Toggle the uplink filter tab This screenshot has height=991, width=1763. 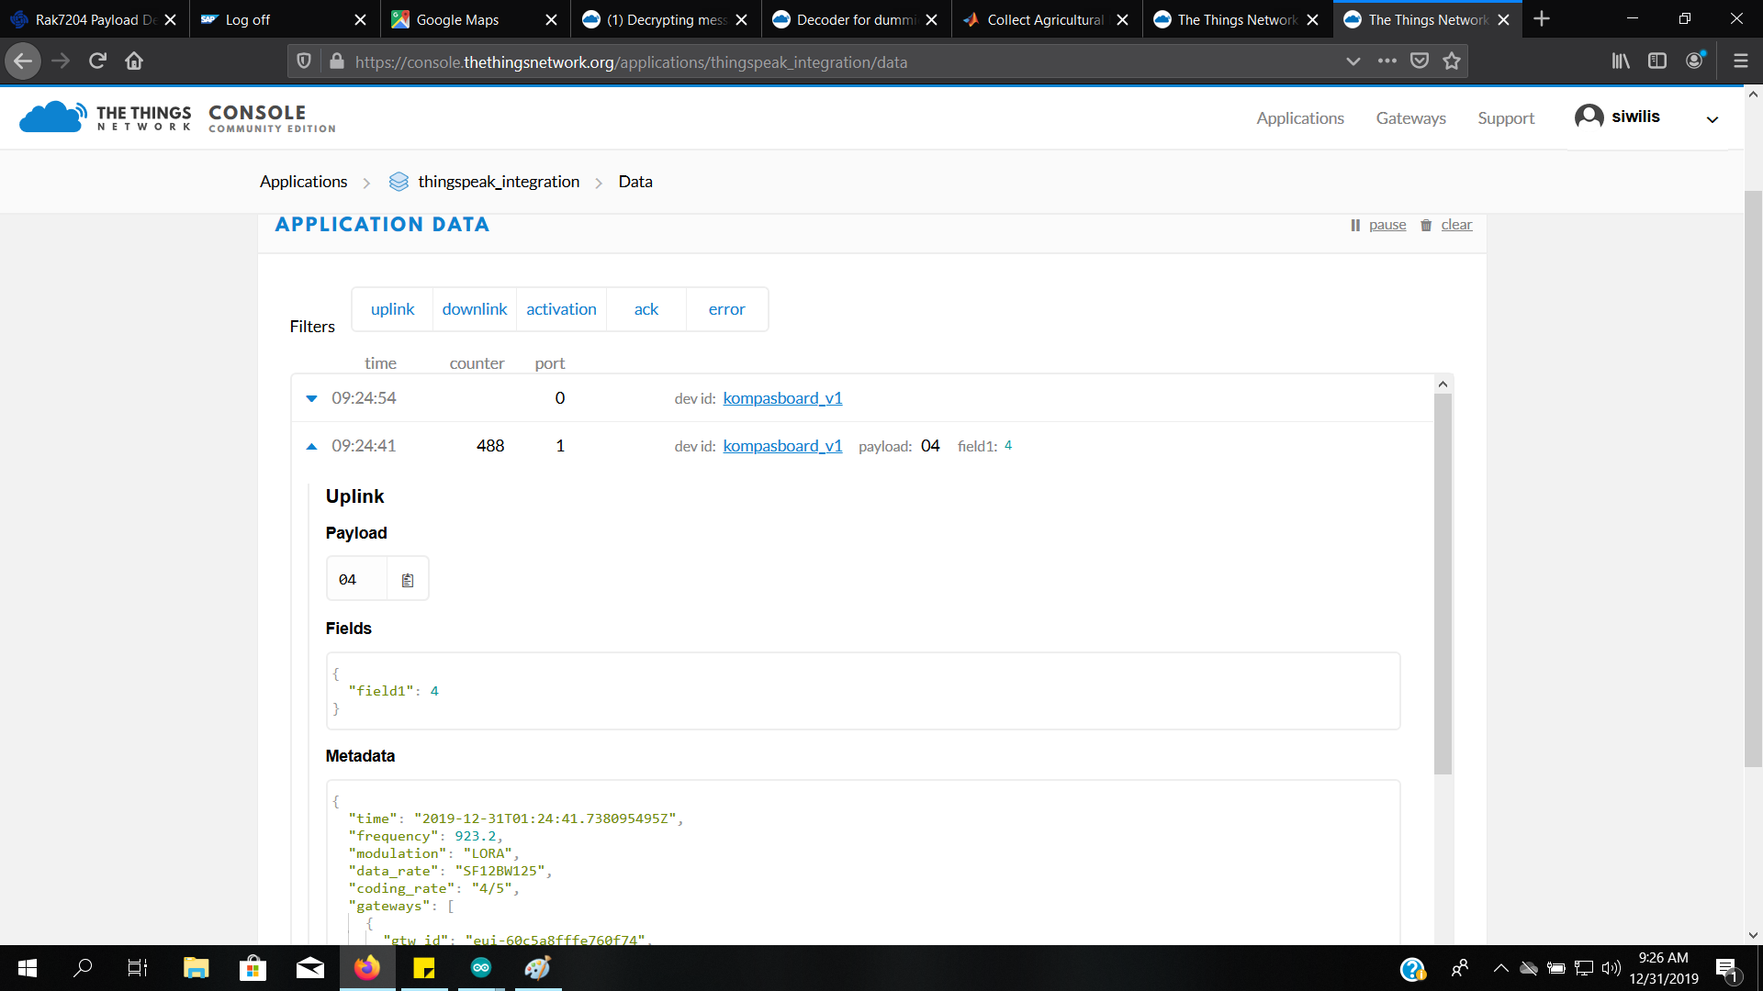click(x=392, y=308)
